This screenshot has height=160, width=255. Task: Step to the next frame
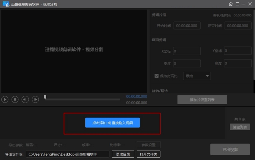point(35,99)
